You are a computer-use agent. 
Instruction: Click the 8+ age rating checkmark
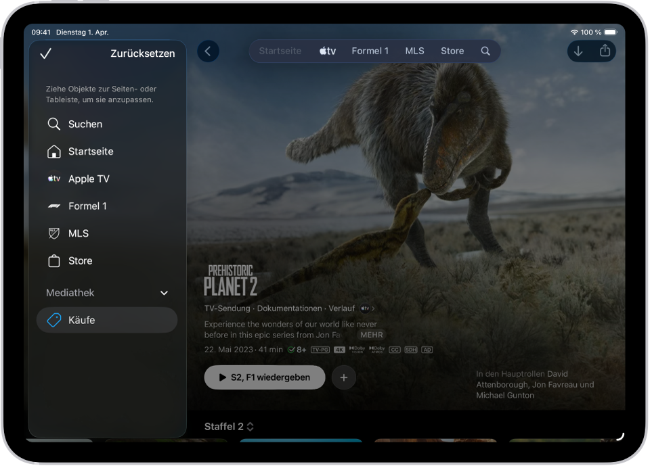(x=297, y=350)
